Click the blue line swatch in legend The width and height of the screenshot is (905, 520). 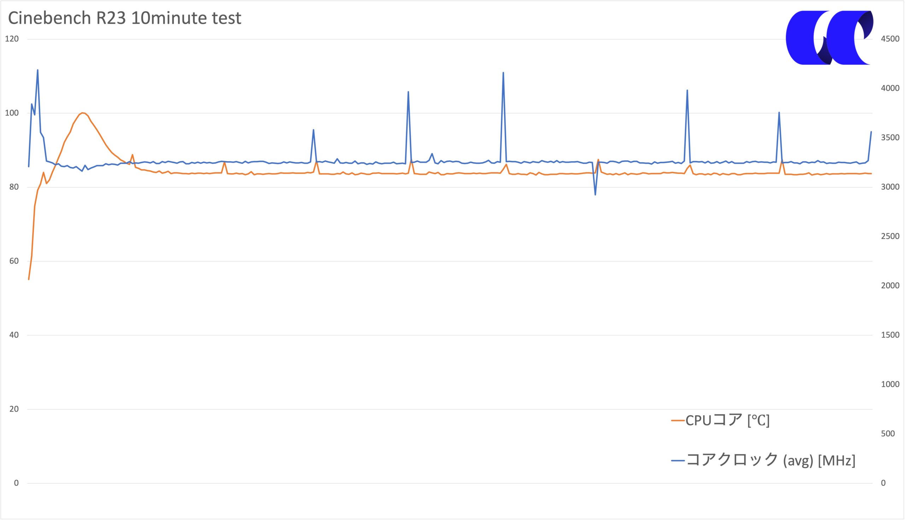(678, 461)
